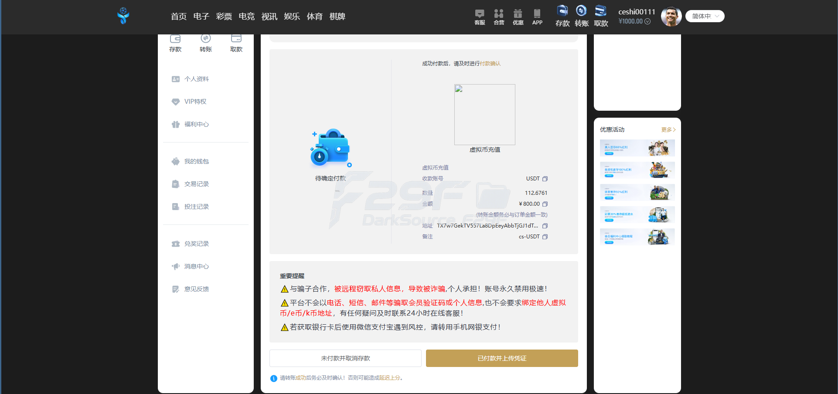Open 投注记录 in sidebar
Screen dimensions: 838x394
tap(191, 207)
